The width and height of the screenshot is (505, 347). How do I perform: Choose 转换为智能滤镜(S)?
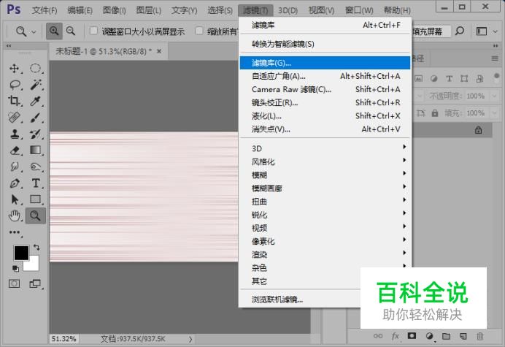[325, 44]
